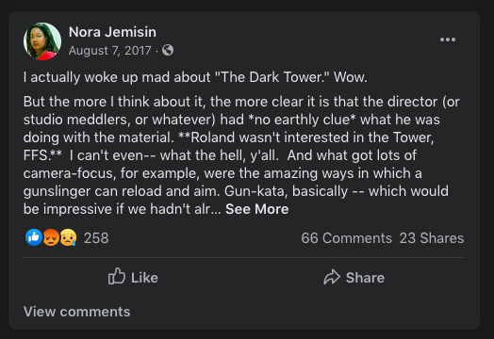Click the angry face reaction icon

point(51,237)
